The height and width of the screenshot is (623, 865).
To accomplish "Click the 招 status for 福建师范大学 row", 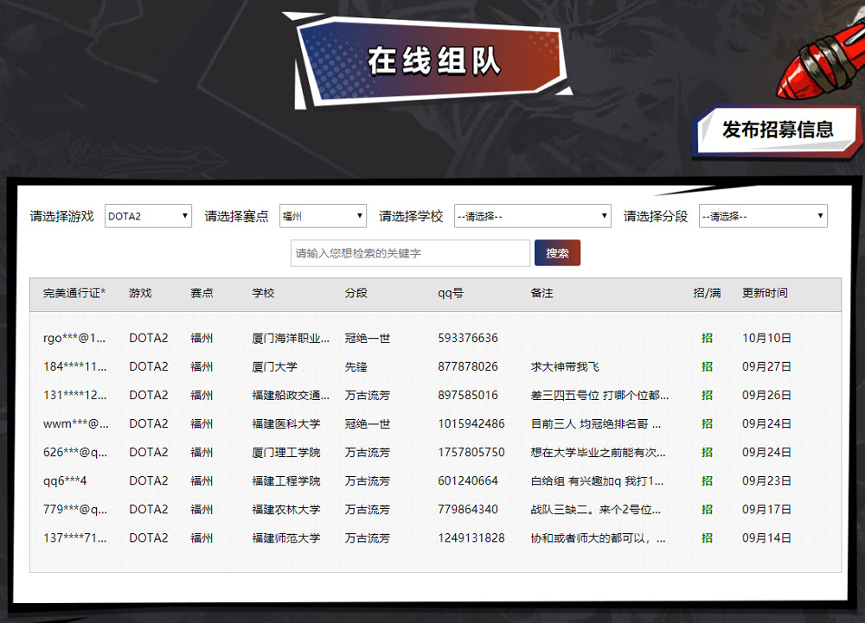I will (707, 537).
